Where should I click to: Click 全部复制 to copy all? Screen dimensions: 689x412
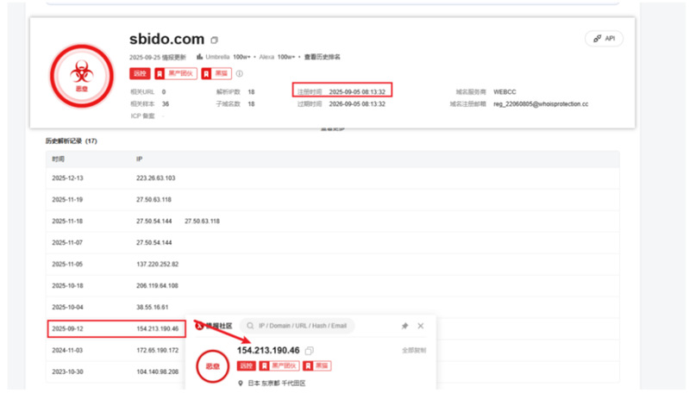[x=413, y=351]
